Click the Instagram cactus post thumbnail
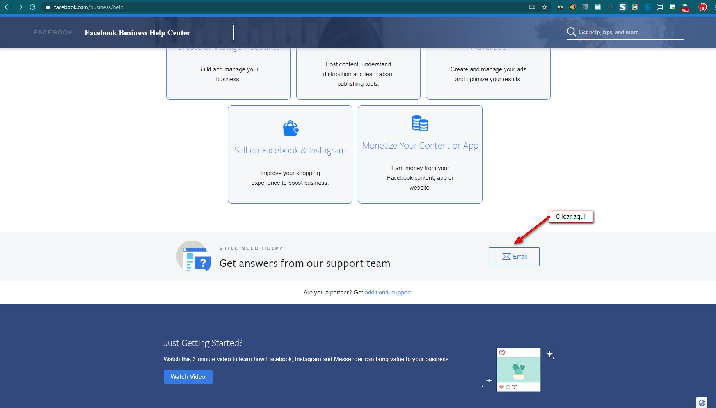Viewport: 716px width, 408px height. click(519, 370)
